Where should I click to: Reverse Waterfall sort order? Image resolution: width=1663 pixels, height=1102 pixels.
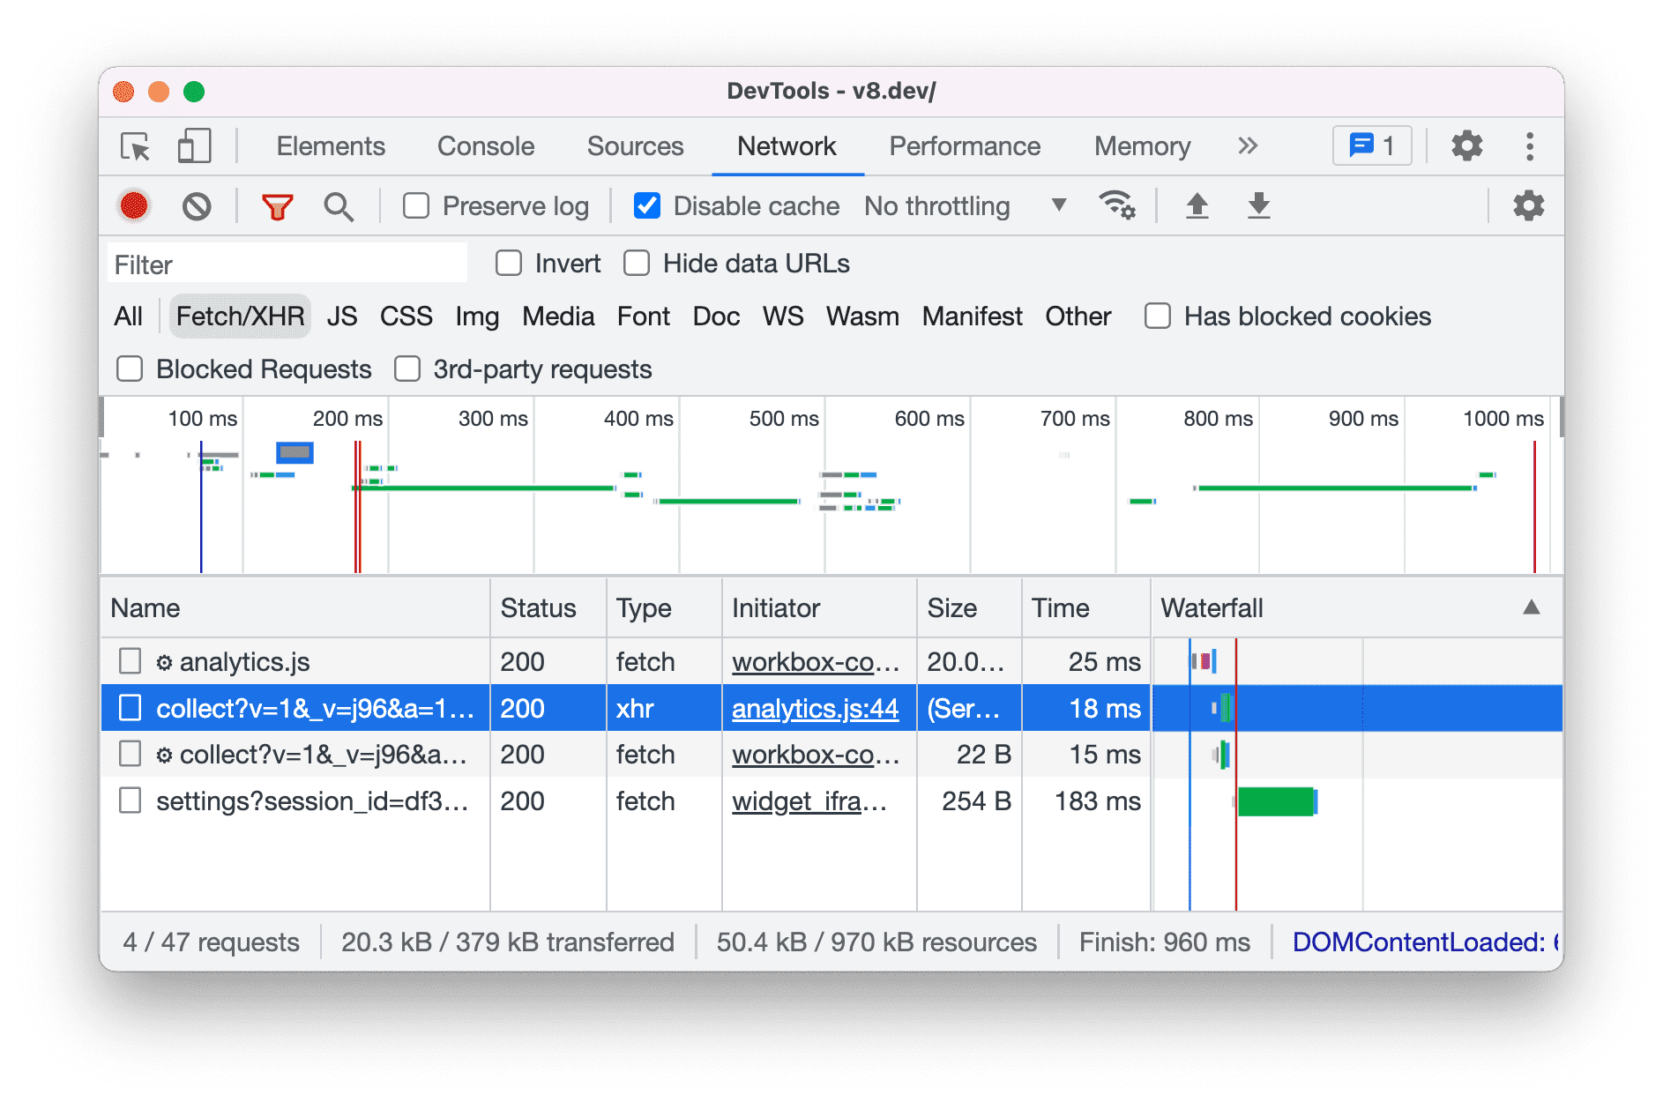pyautogui.click(x=1532, y=607)
